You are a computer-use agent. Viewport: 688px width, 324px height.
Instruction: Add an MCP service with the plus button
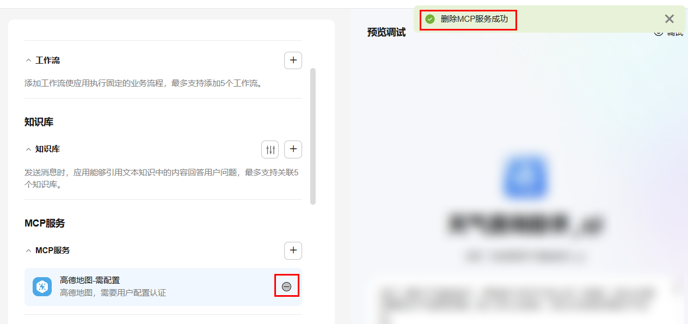coord(293,250)
